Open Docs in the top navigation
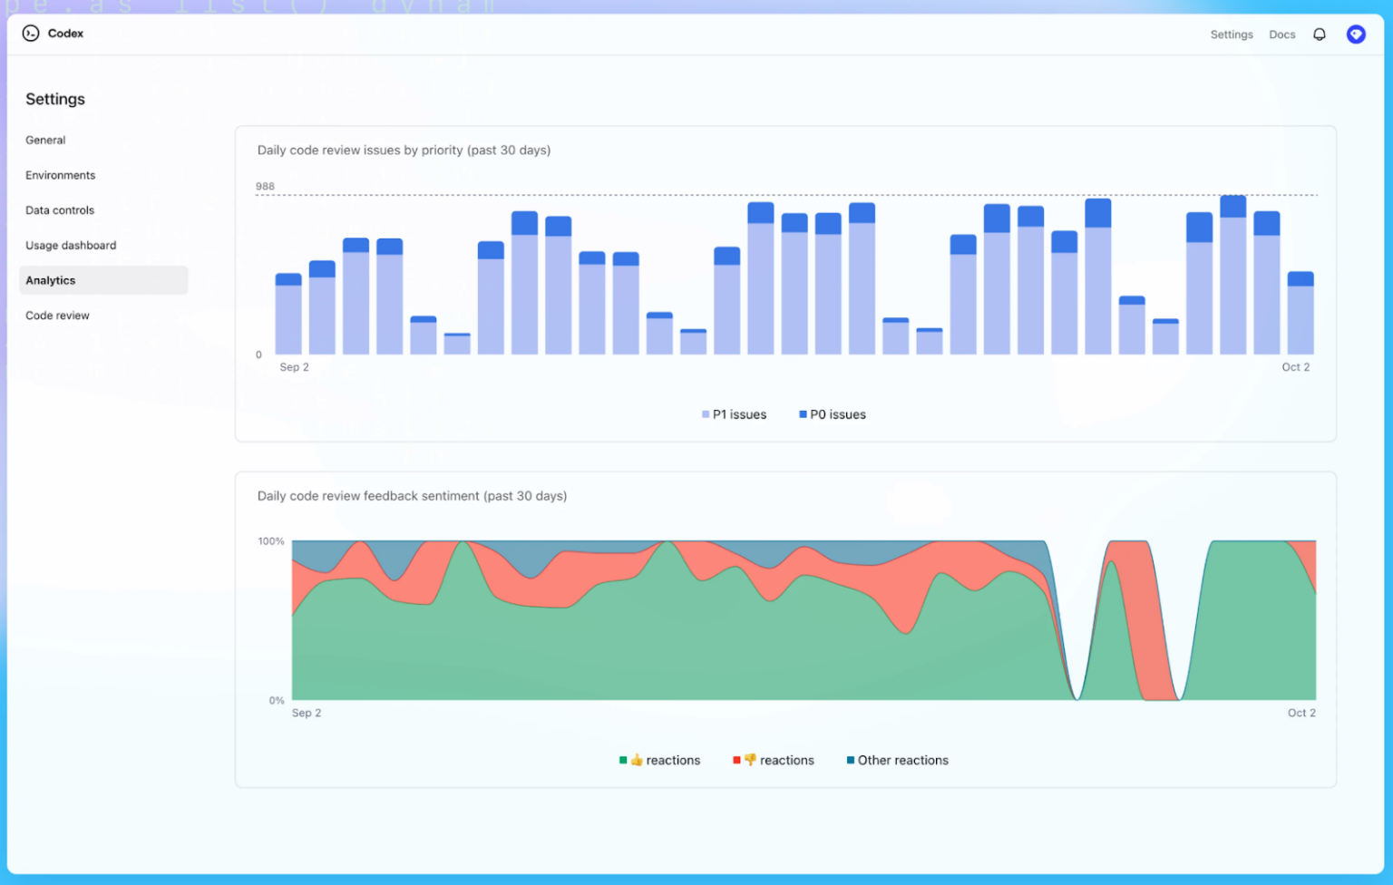The image size is (1393, 885). click(1281, 34)
